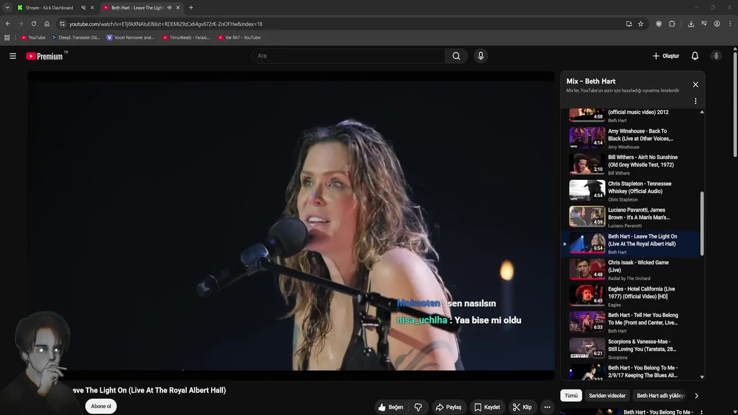Image resolution: width=738 pixels, height=415 pixels.
Task: Open the tab search dropdown arrow
Action: (7, 7)
